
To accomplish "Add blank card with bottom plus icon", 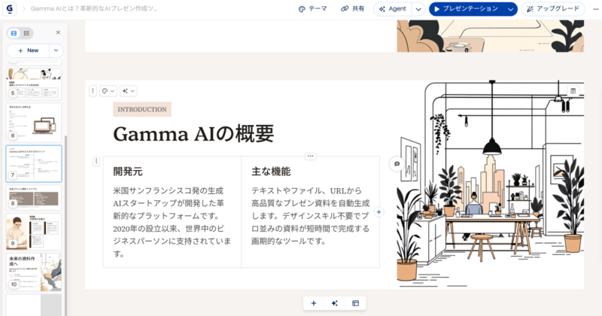I will click(314, 303).
